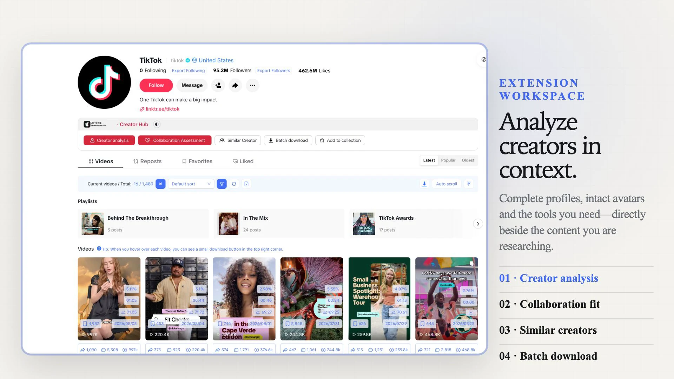674x379 pixels.
Task: Open the Fit Checks video with 220.4K plays
Action: point(177,299)
